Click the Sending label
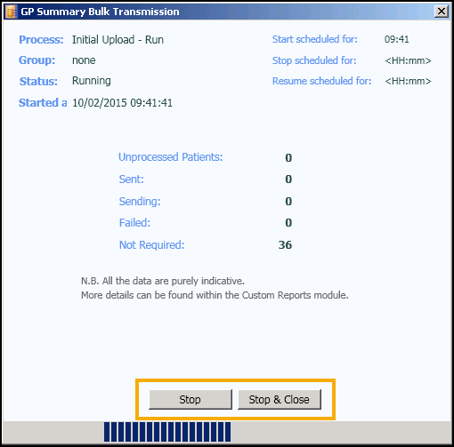The width and height of the screenshot is (454, 447). click(x=140, y=201)
